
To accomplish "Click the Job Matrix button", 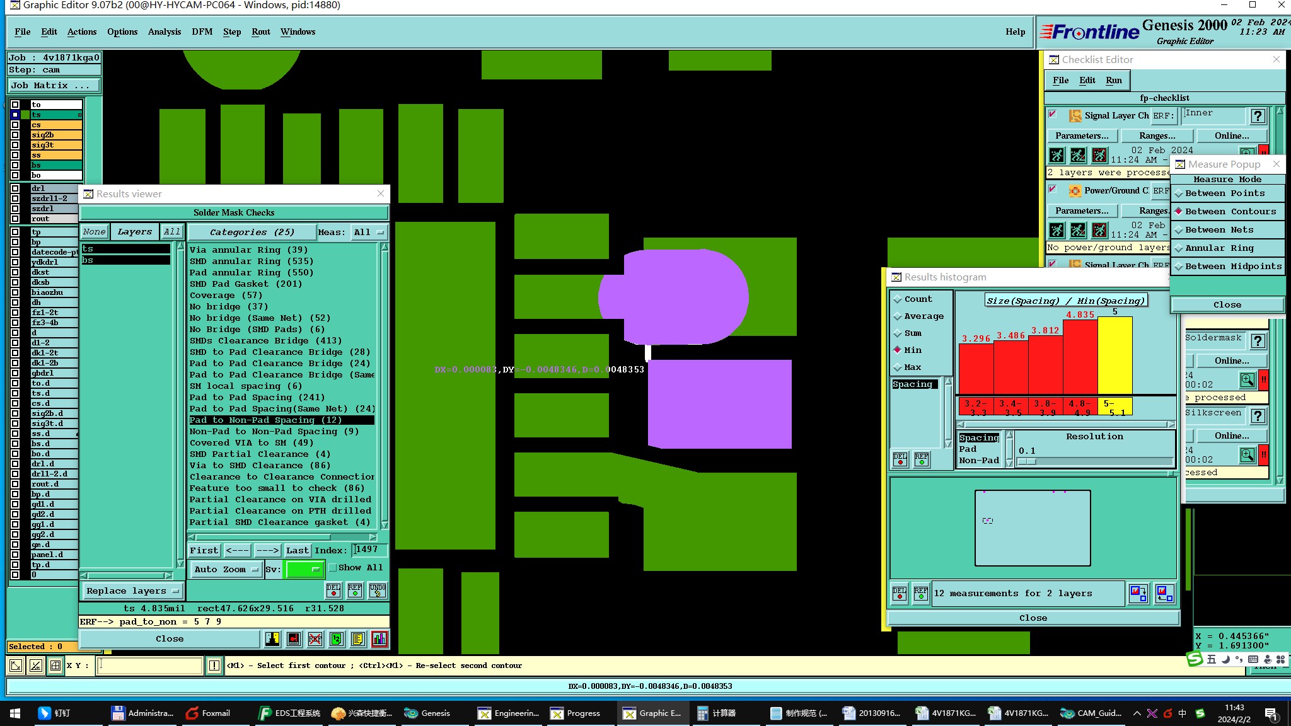I will [x=53, y=86].
